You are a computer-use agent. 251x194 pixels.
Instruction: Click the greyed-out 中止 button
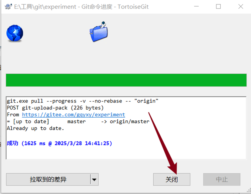pos(222,179)
